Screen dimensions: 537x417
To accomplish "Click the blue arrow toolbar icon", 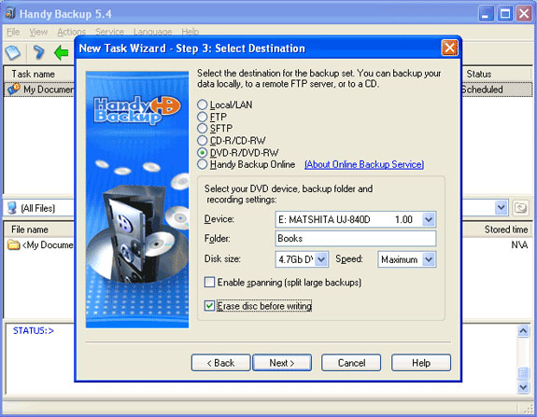I will point(38,52).
